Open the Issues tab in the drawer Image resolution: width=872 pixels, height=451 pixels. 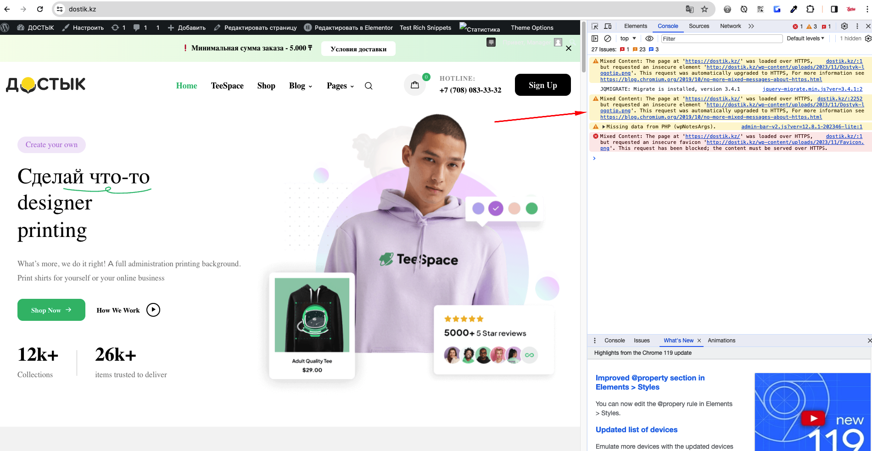coord(642,341)
